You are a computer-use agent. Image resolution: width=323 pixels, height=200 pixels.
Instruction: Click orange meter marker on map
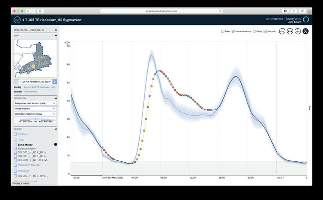(x=33, y=67)
